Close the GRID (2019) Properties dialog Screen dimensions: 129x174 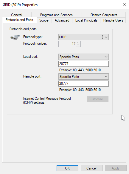[124, 4]
